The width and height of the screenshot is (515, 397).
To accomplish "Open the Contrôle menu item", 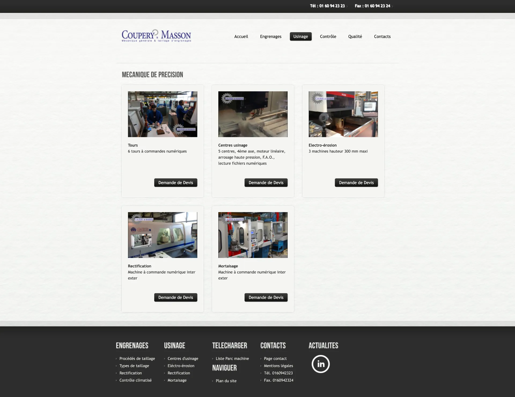I will [328, 37].
